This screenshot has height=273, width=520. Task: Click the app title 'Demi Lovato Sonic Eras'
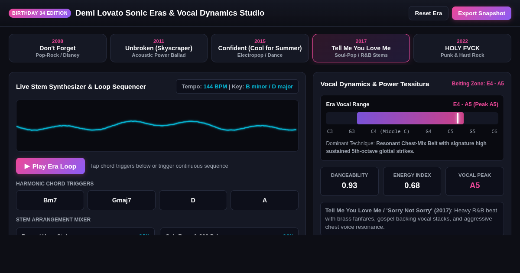tap(170, 13)
